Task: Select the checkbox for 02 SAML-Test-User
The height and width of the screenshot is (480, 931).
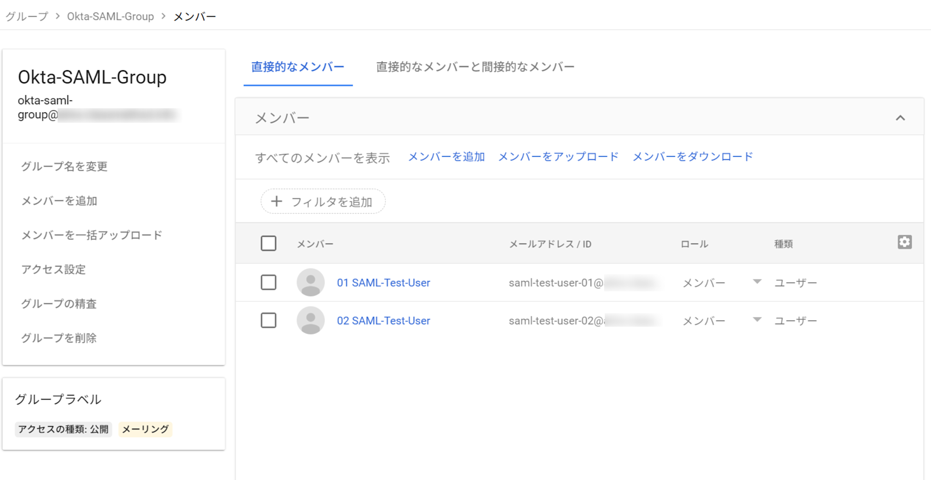Action: [x=269, y=320]
